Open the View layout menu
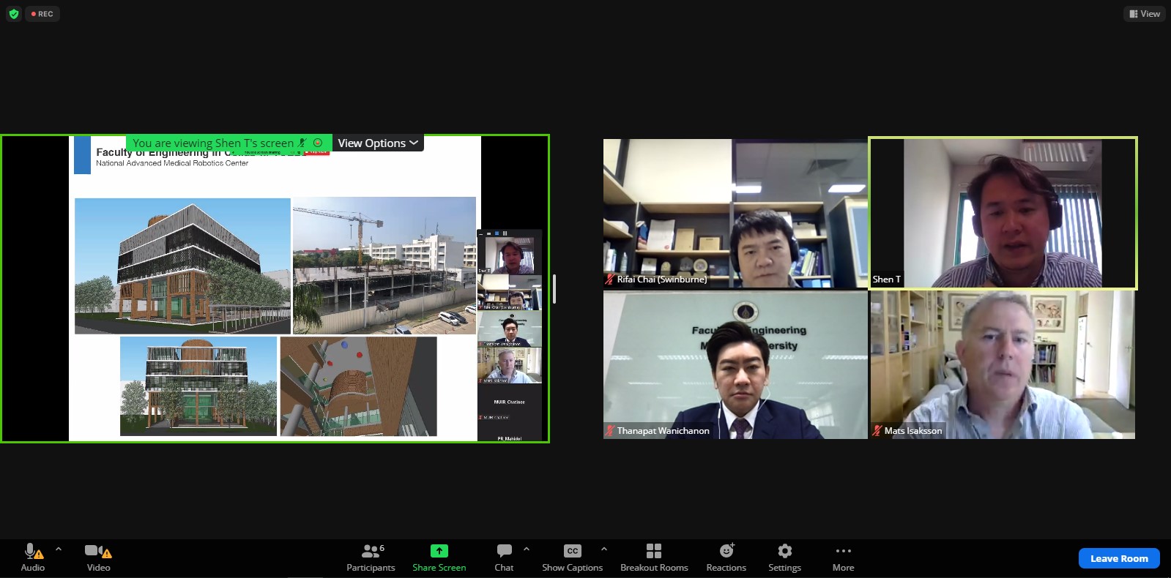Viewport: 1171px width, 578px height. click(1144, 14)
